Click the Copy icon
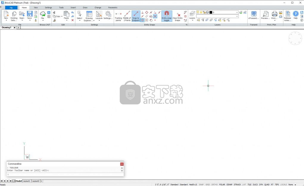The width and height of the screenshot is (304, 186). pyautogui.click(x=54, y=16)
